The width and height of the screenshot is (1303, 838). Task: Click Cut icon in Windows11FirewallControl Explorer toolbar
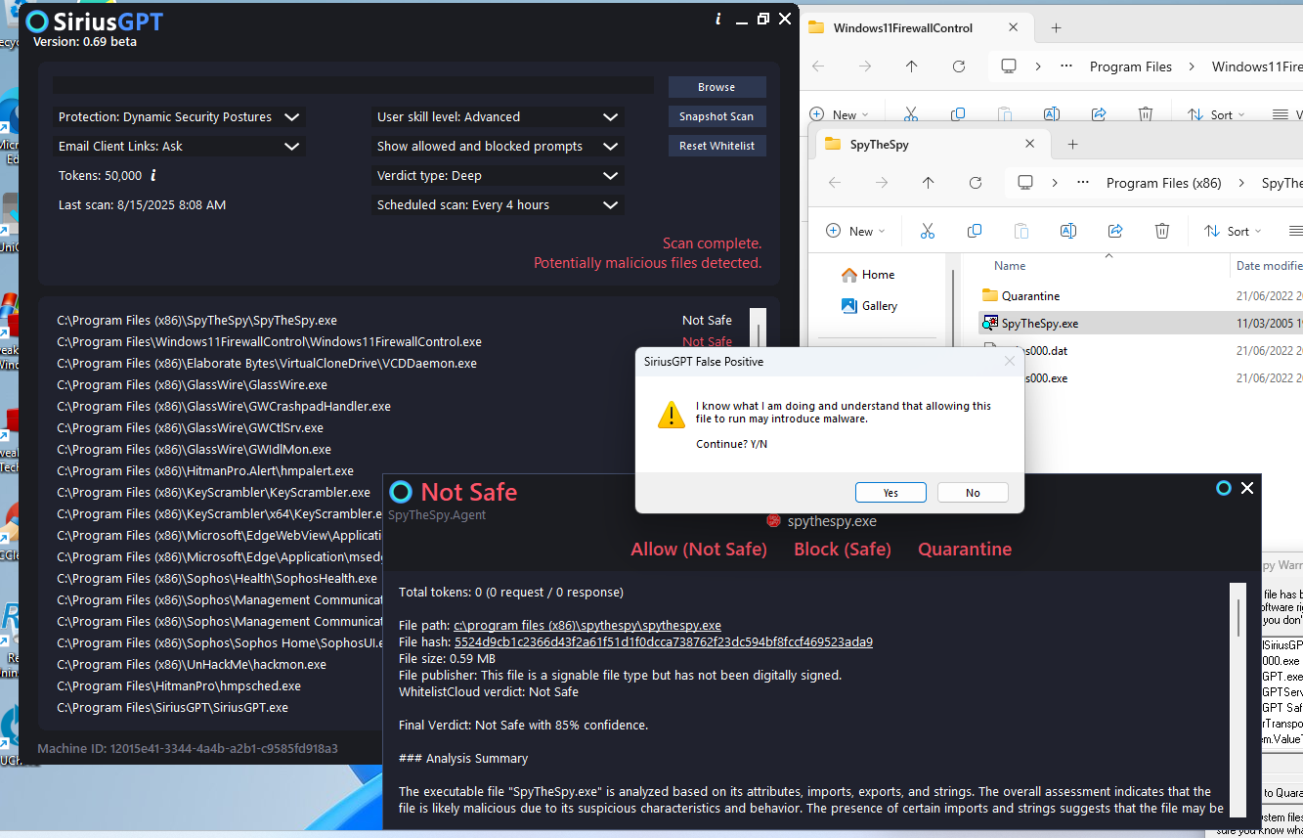(x=911, y=114)
